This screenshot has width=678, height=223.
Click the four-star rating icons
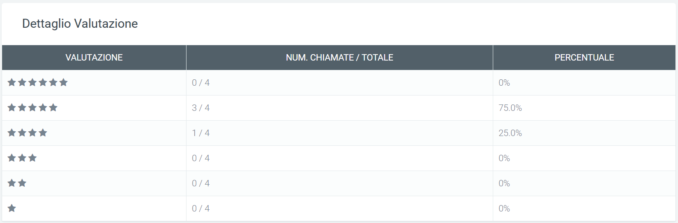click(x=27, y=133)
